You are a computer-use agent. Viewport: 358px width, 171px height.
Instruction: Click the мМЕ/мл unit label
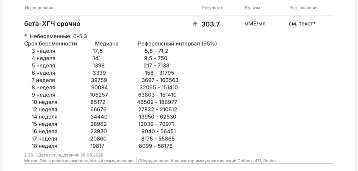255,24
